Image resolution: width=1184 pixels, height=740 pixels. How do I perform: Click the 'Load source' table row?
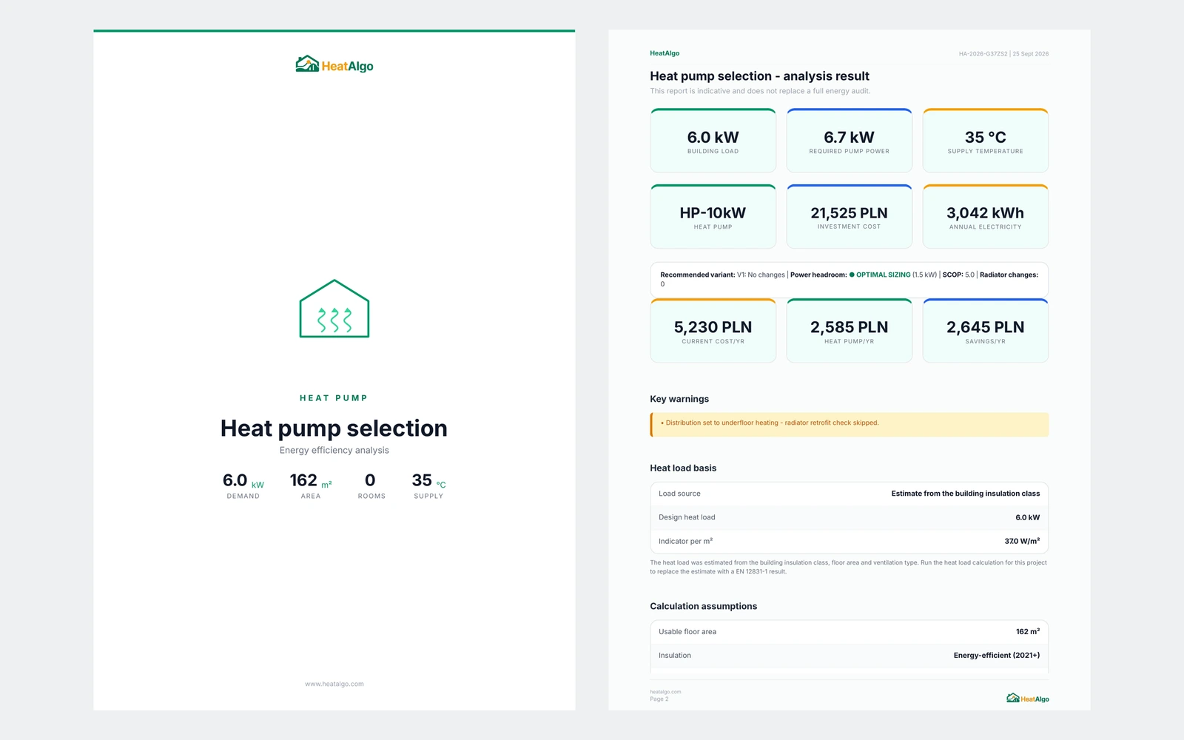pyautogui.click(x=850, y=494)
